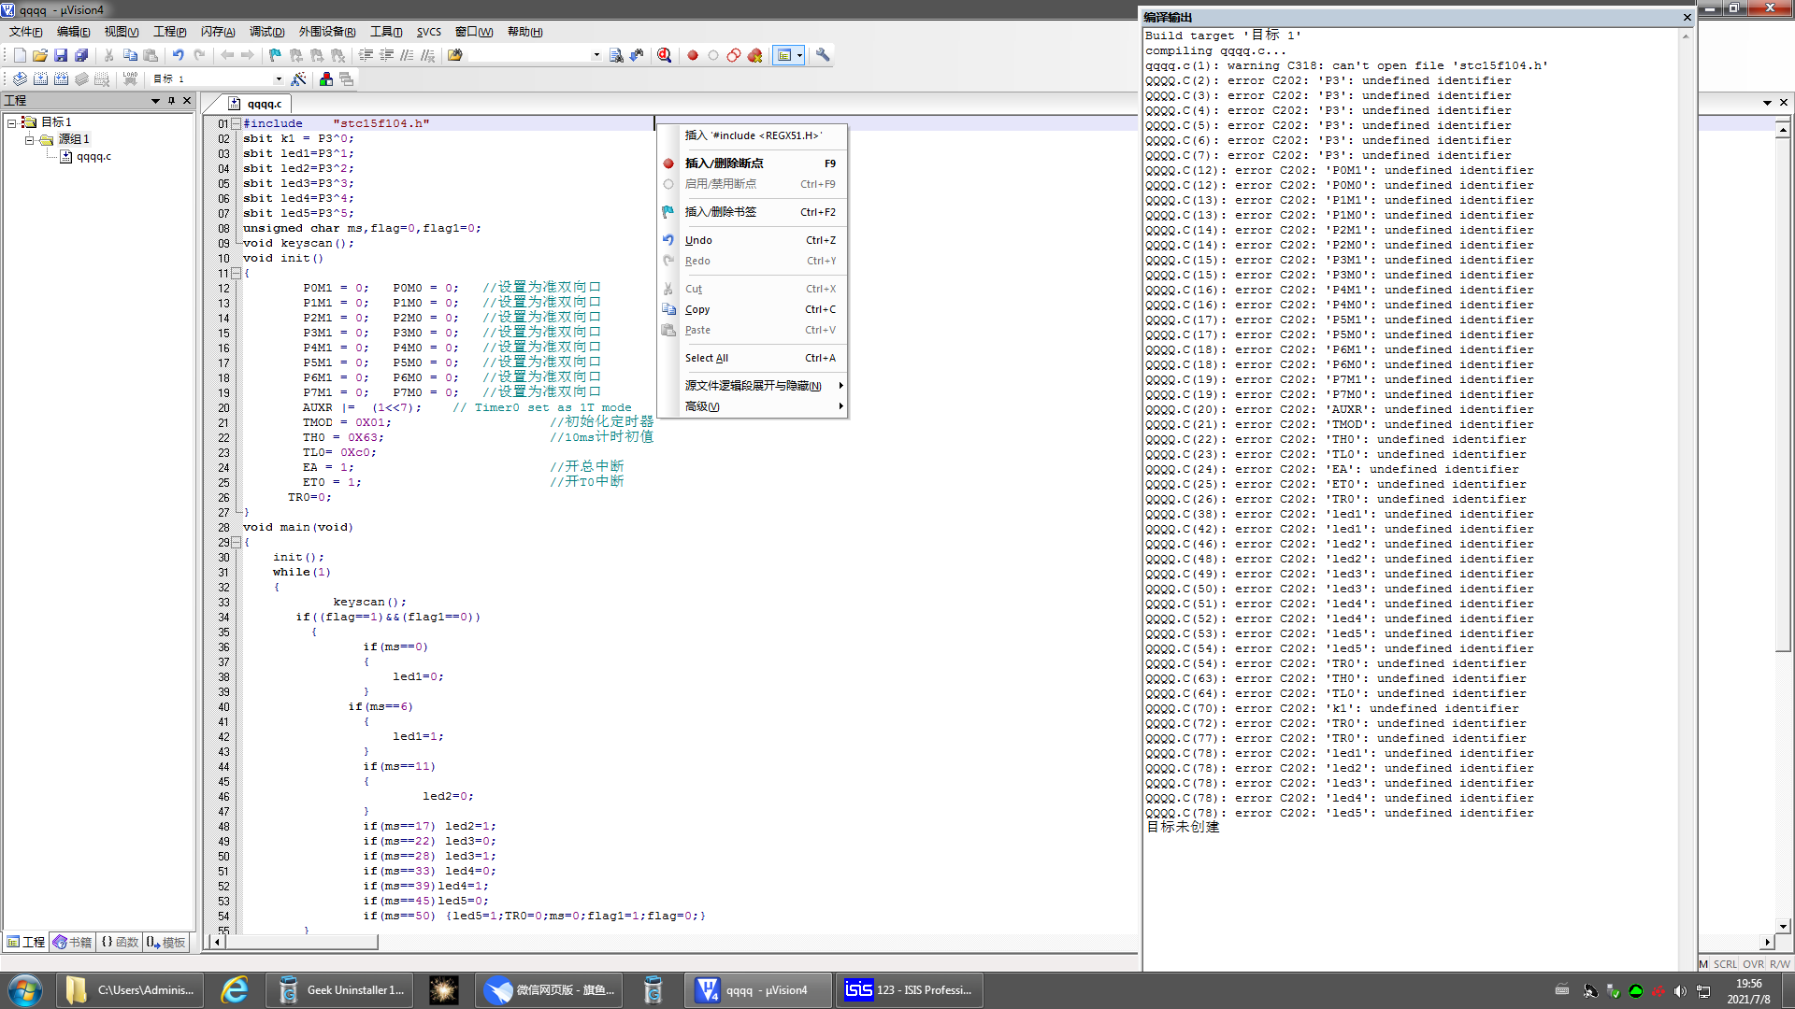Open Manage Components colored blocks icon
The height and width of the screenshot is (1009, 1795).
tap(325, 79)
